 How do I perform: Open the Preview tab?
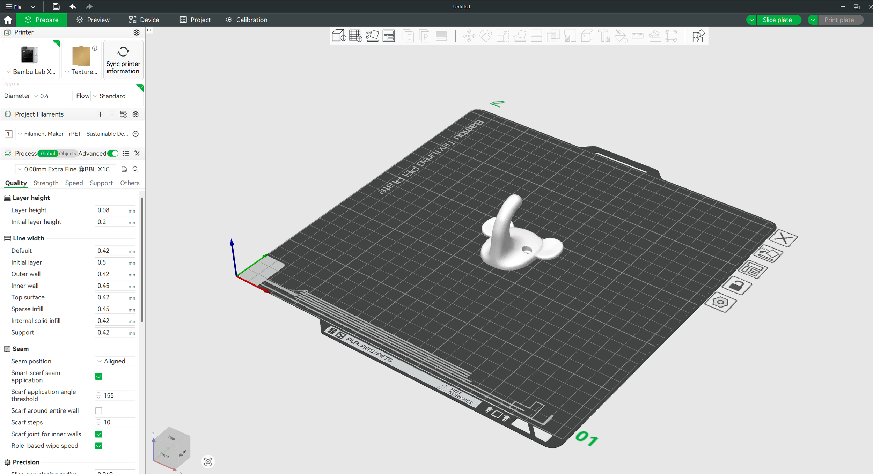(93, 20)
